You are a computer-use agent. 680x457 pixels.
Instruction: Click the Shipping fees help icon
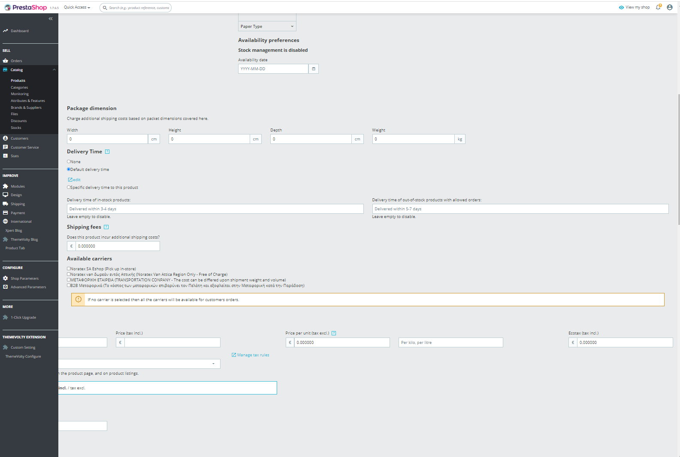[106, 227]
